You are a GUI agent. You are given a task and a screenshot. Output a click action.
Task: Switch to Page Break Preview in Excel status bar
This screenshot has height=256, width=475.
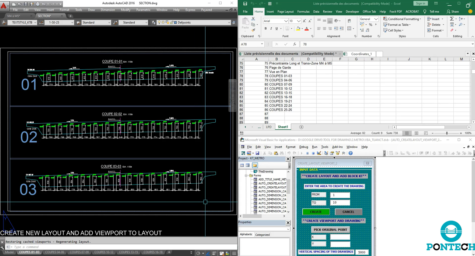tap(426, 133)
